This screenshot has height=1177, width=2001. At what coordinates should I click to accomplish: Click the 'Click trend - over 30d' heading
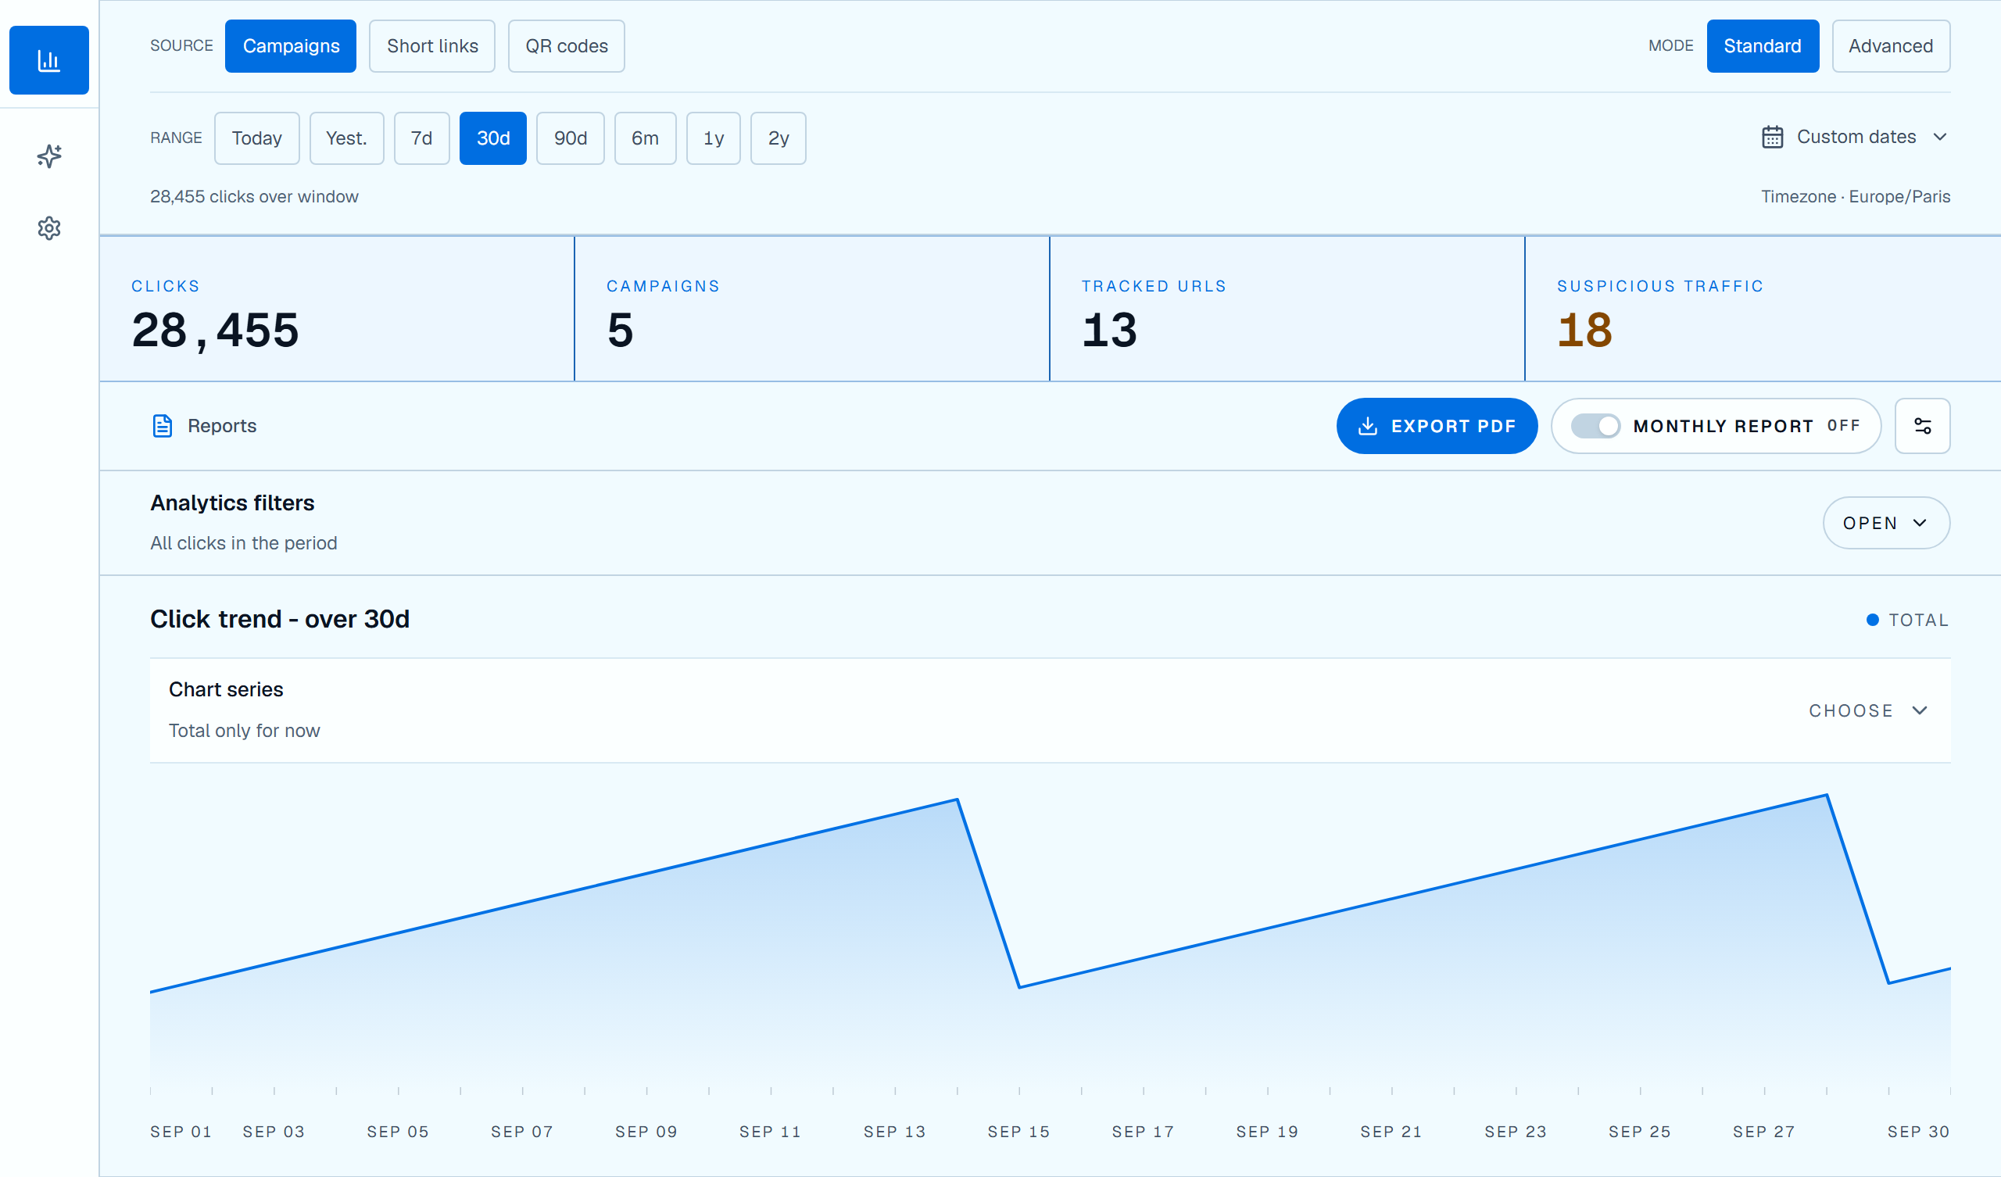tap(280, 619)
